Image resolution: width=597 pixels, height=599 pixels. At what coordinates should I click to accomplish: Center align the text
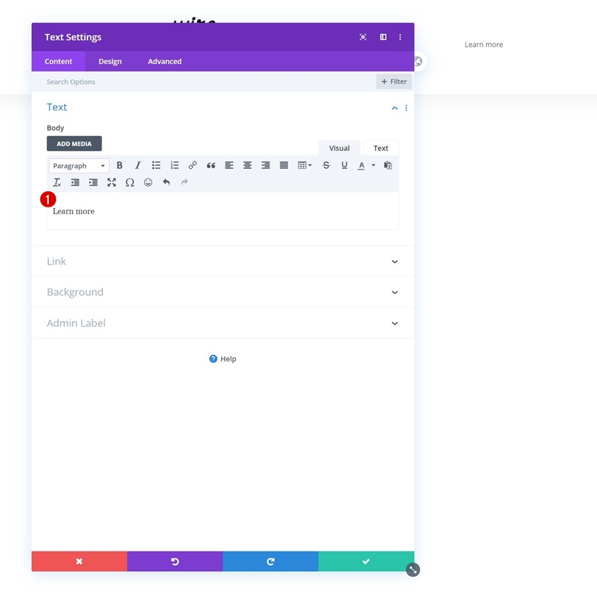pyautogui.click(x=248, y=166)
